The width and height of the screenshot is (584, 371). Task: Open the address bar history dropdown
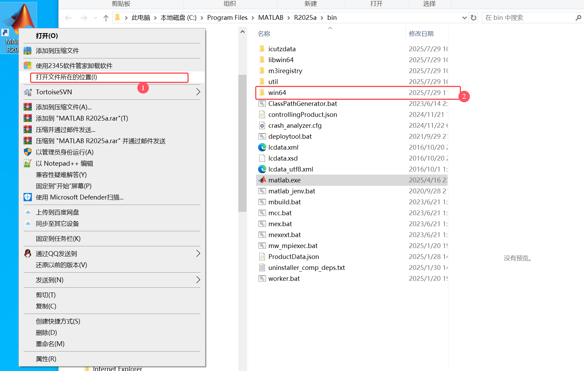click(464, 18)
